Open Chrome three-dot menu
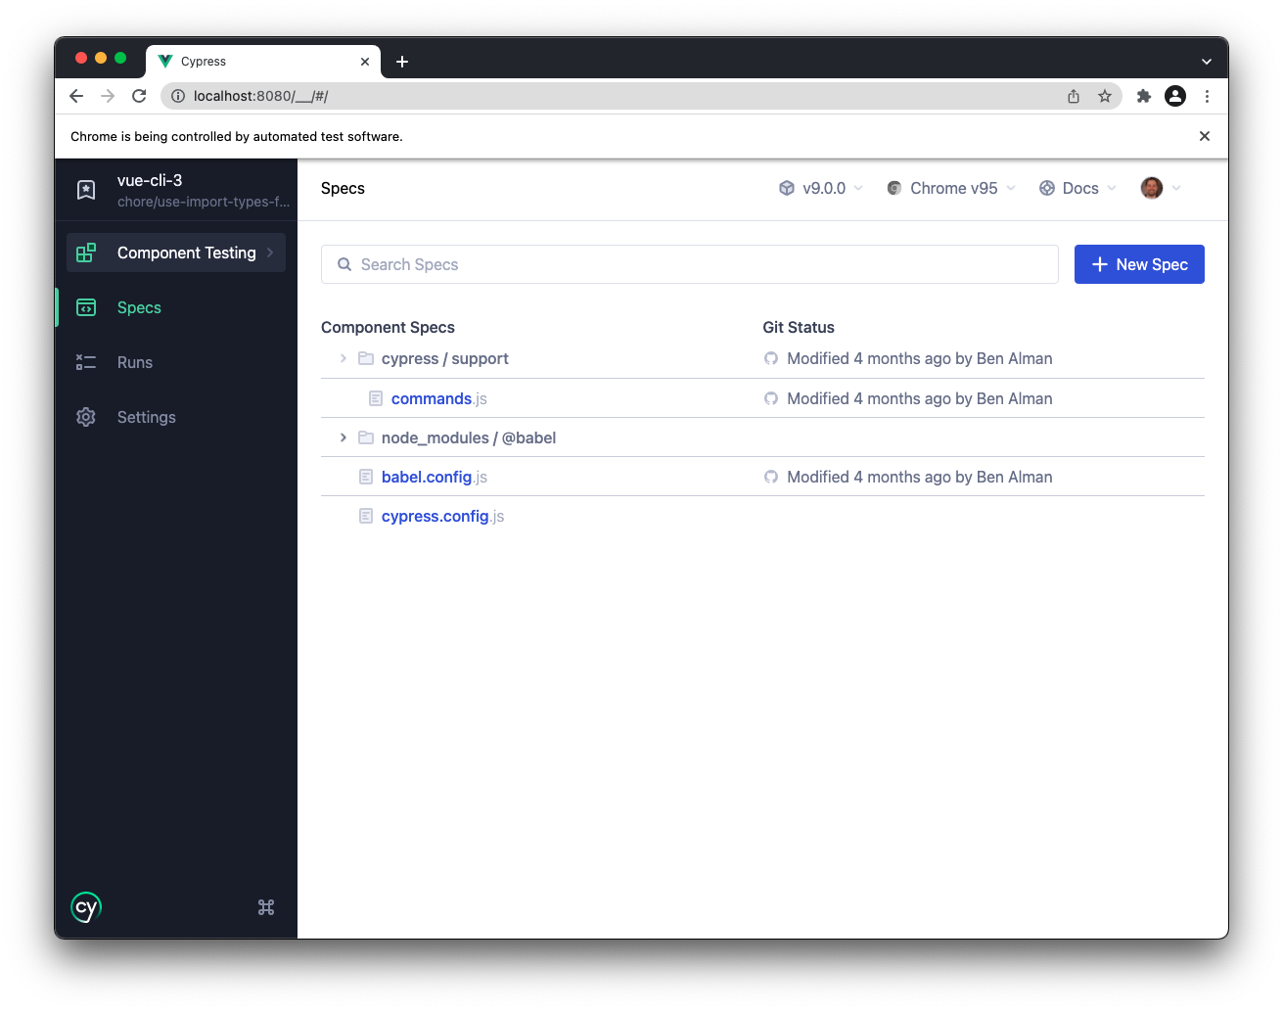This screenshot has width=1283, height=1011. point(1207,96)
